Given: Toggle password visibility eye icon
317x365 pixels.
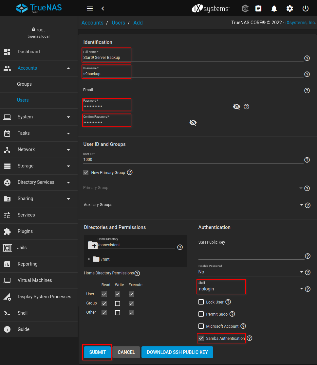Looking at the screenshot, I should coord(236,107).
